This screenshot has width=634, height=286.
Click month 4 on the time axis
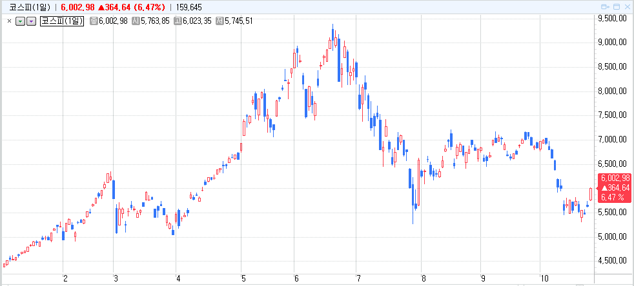click(178, 278)
